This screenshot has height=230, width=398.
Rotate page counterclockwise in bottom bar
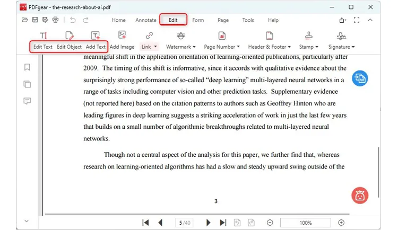[237, 223]
